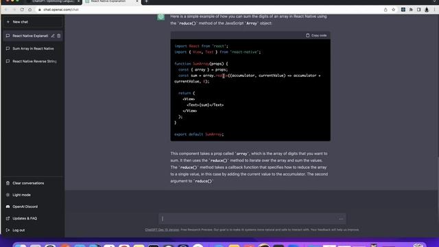Copy code from the code block
Viewport: 439px width, 247px height.
(x=316, y=35)
